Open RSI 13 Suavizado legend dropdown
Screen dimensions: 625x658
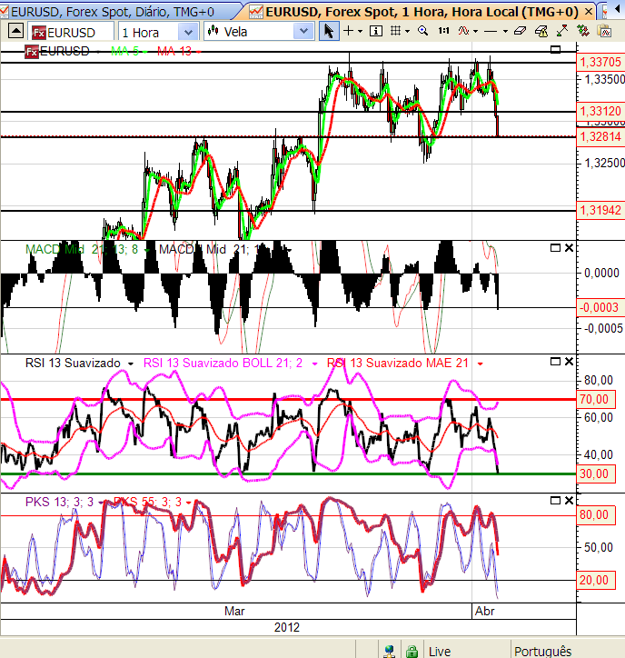pyautogui.click(x=131, y=364)
